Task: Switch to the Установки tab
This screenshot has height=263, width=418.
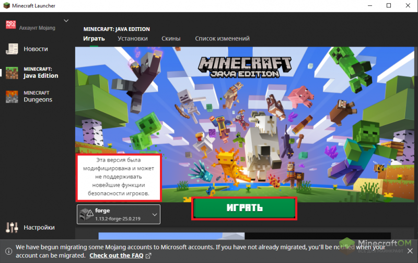Action: [x=132, y=39]
